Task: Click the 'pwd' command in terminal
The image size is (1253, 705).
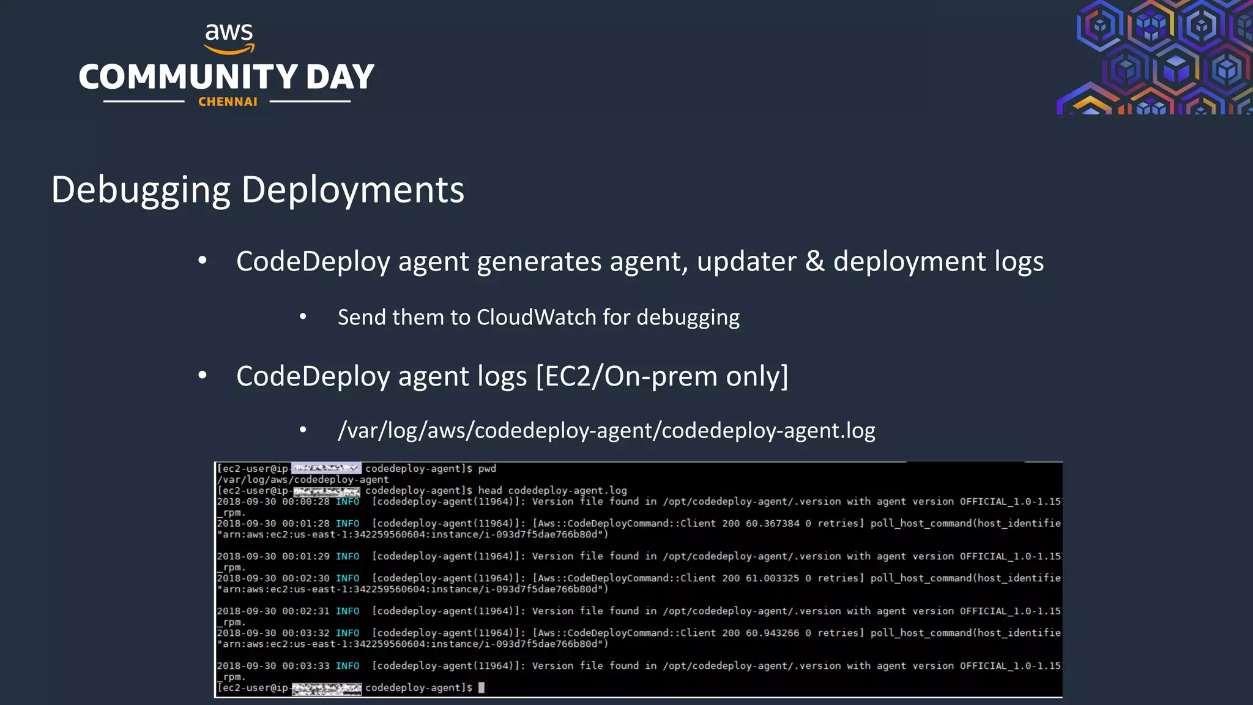Action: (x=487, y=469)
